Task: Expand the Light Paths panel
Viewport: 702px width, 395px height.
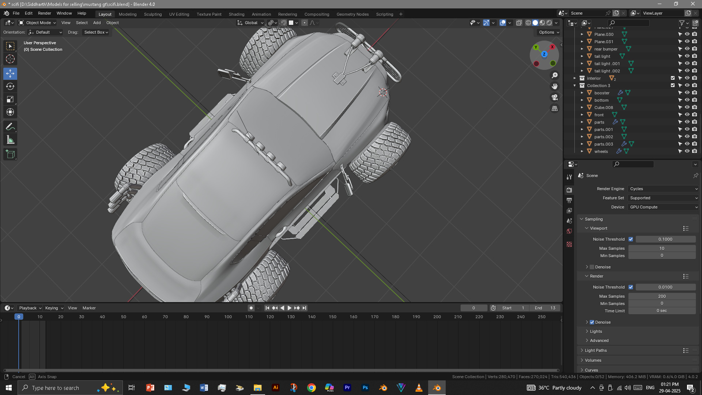Action: click(596, 350)
